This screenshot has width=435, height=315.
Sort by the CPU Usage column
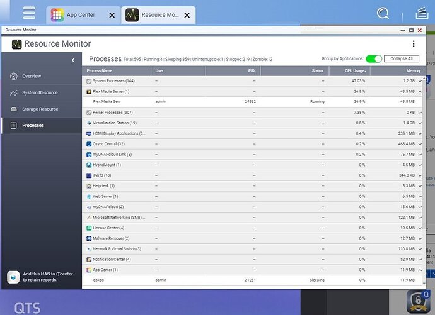click(x=349, y=71)
